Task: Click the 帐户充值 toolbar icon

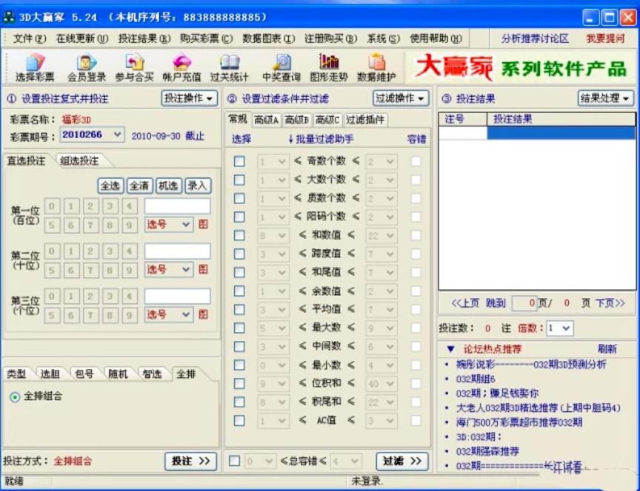Action: point(182,67)
